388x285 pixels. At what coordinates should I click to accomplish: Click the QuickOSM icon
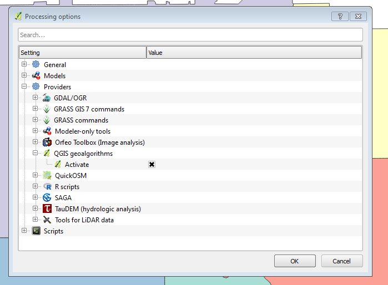click(47, 175)
